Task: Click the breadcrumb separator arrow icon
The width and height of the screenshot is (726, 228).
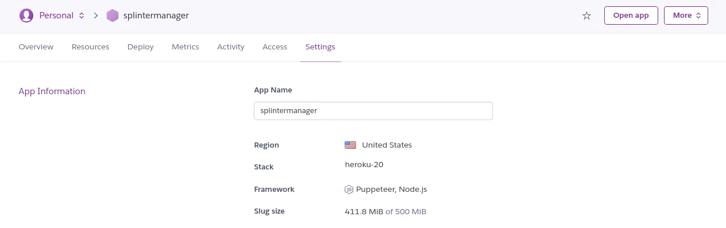Action: pos(96,16)
